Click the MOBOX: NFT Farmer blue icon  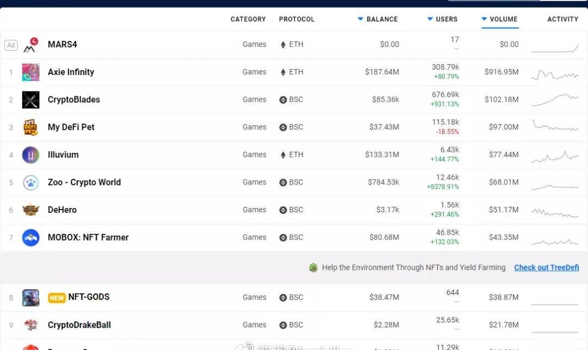30,237
